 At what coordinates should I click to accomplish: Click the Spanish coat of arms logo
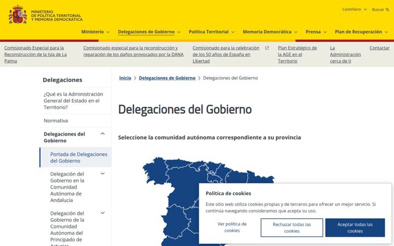click(18, 14)
